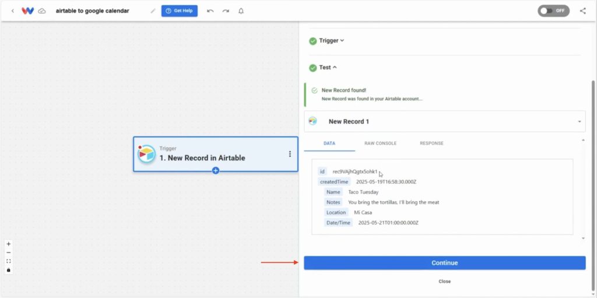Select the createdTime value 2025-05-19T16:58:30.000Z
Viewport: 597px width, 298px height.
[x=386, y=182]
